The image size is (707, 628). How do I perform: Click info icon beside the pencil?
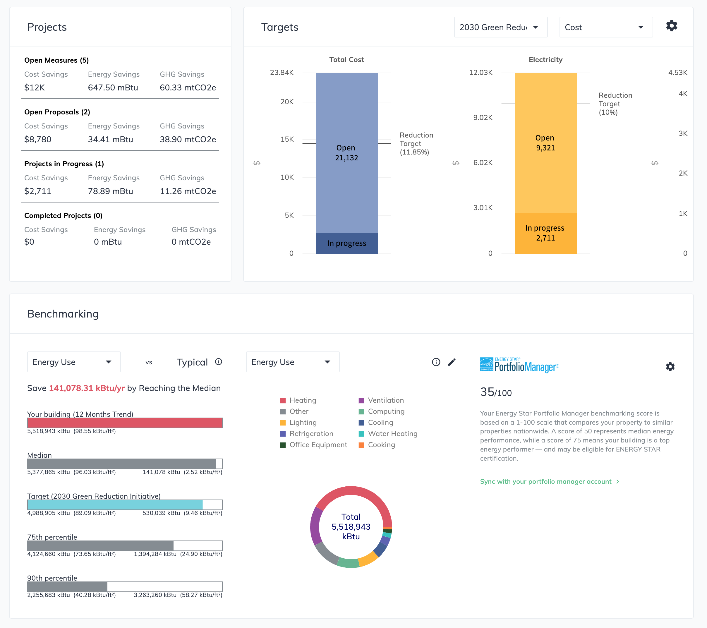(436, 362)
